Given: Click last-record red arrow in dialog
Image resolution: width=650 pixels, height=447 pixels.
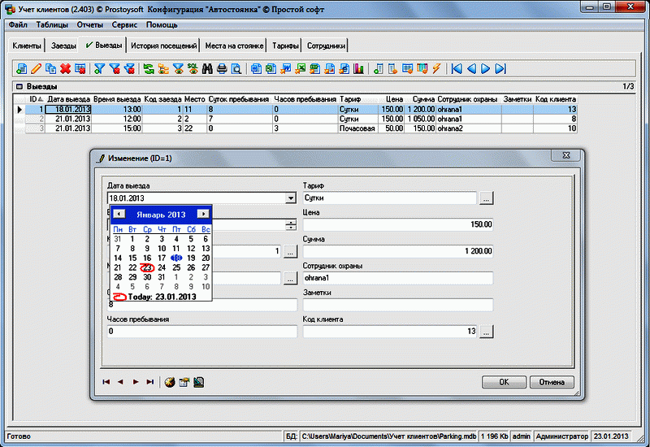Looking at the screenshot, I should click(x=150, y=382).
